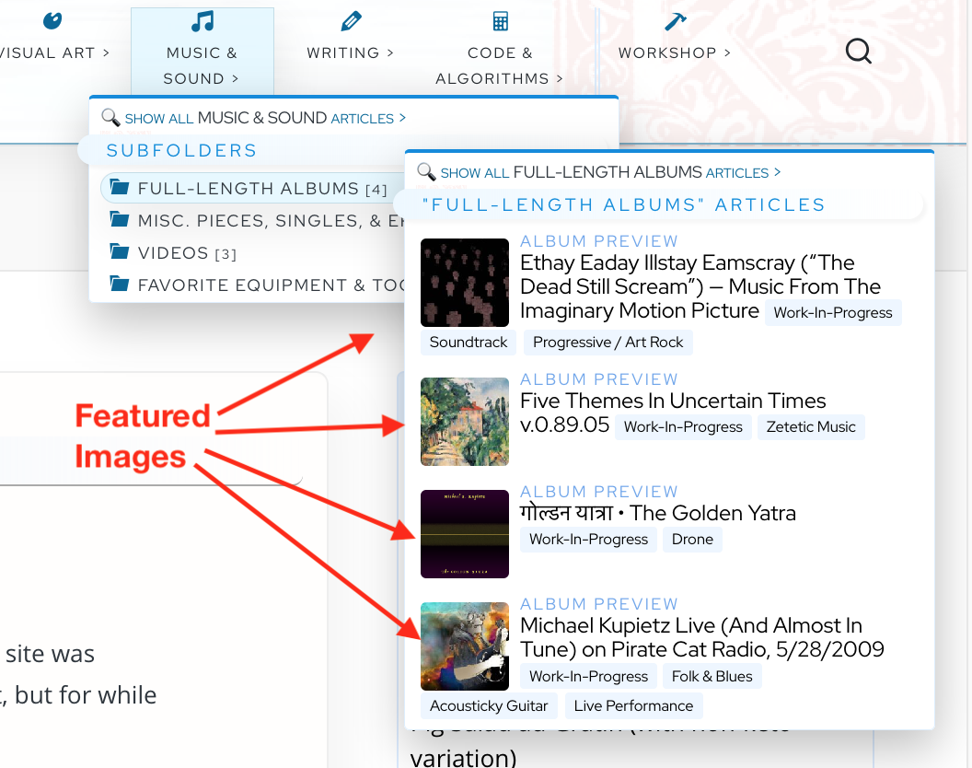
Task: Open the Writing menu
Action: (350, 52)
